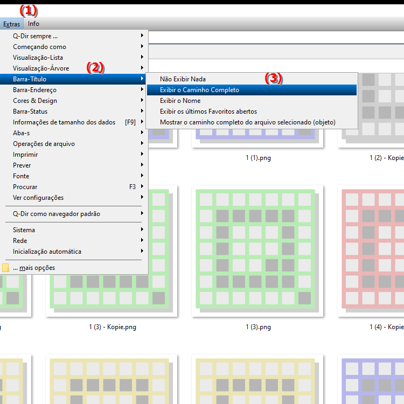Open the Info menu

pos(33,24)
